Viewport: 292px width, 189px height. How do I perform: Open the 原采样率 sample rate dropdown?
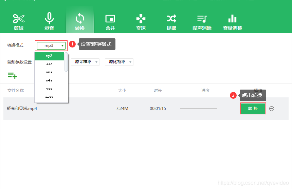point(85,62)
